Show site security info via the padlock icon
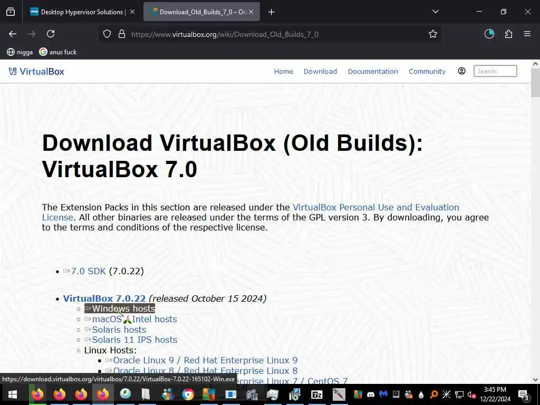This screenshot has width=540, height=405. (x=122, y=34)
